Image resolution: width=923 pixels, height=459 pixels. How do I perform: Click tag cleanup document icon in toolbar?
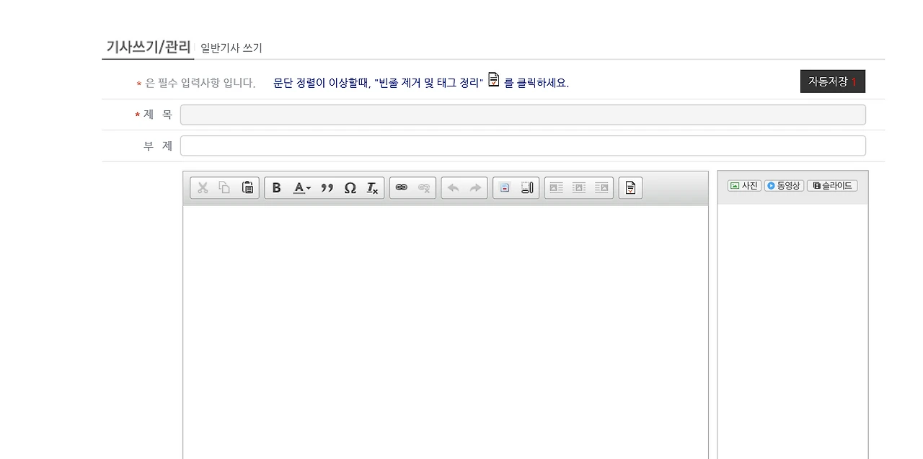(630, 188)
